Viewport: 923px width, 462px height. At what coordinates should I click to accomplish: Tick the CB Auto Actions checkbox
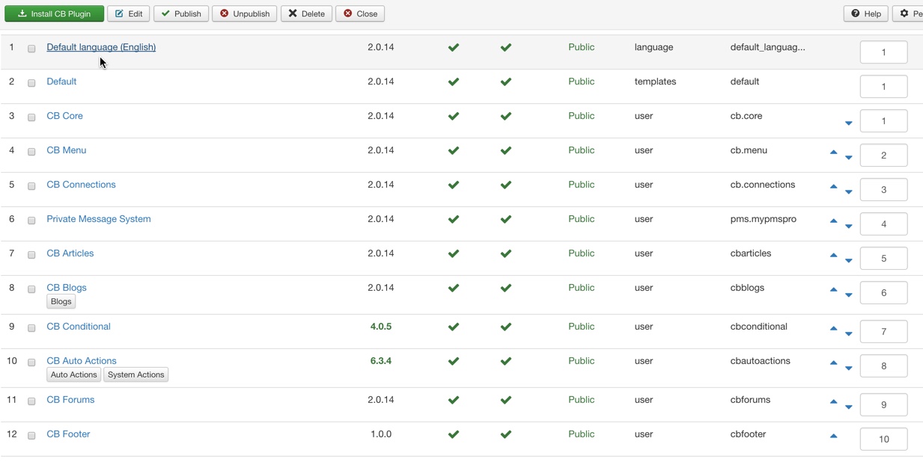click(31, 363)
